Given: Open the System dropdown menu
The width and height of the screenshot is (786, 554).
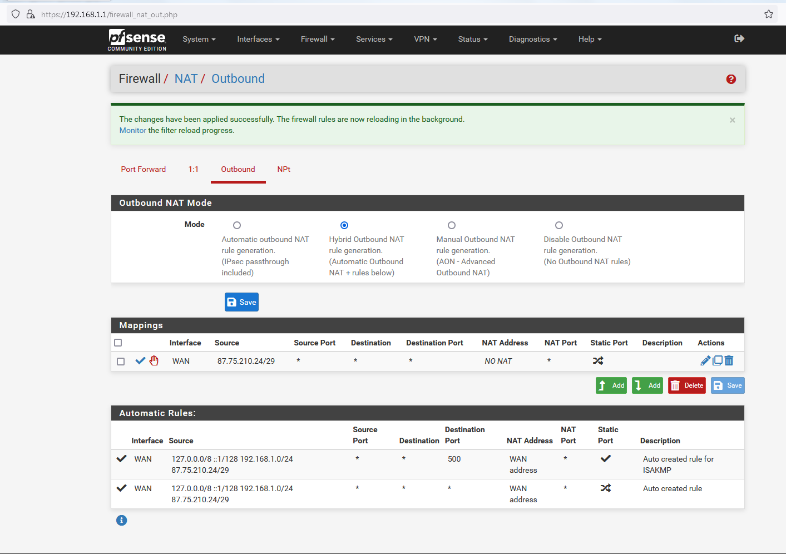Looking at the screenshot, I should click(x=199, y=39).
